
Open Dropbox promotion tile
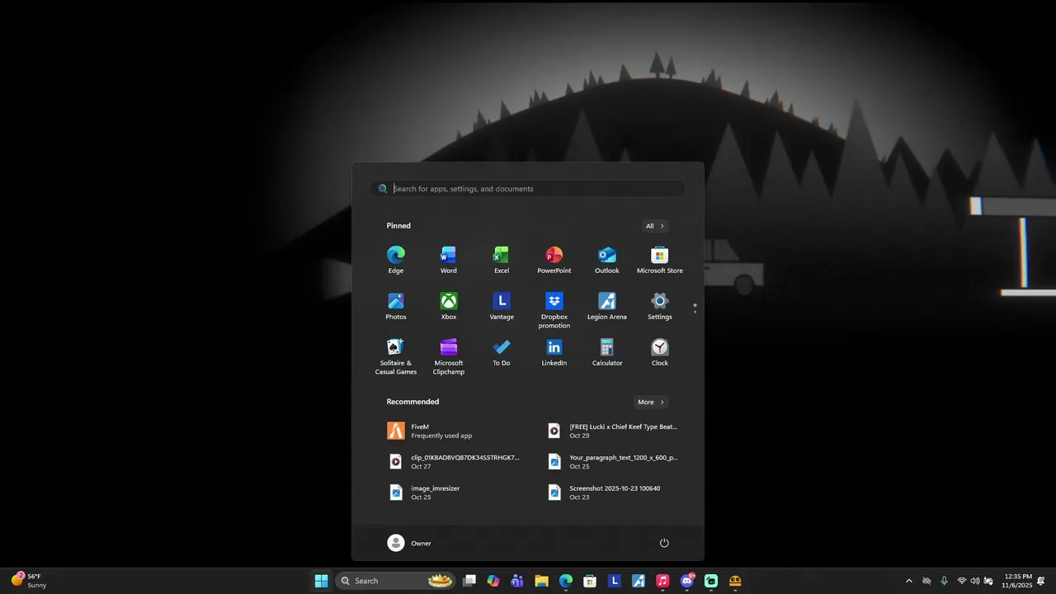click(554, 310)
